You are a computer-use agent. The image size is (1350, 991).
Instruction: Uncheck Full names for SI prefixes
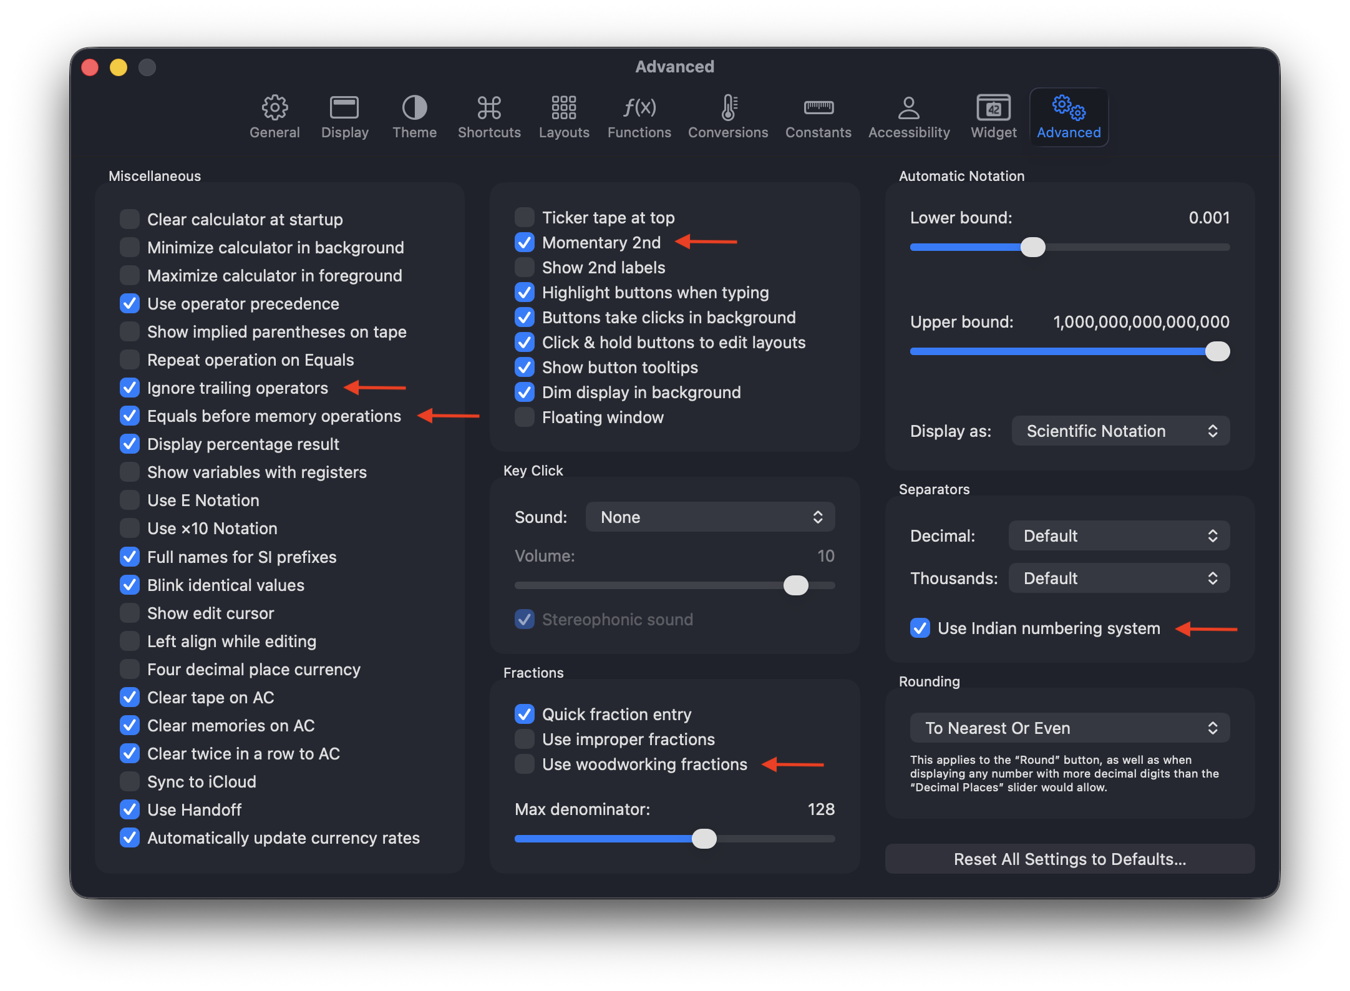click(x=130, y=557)
